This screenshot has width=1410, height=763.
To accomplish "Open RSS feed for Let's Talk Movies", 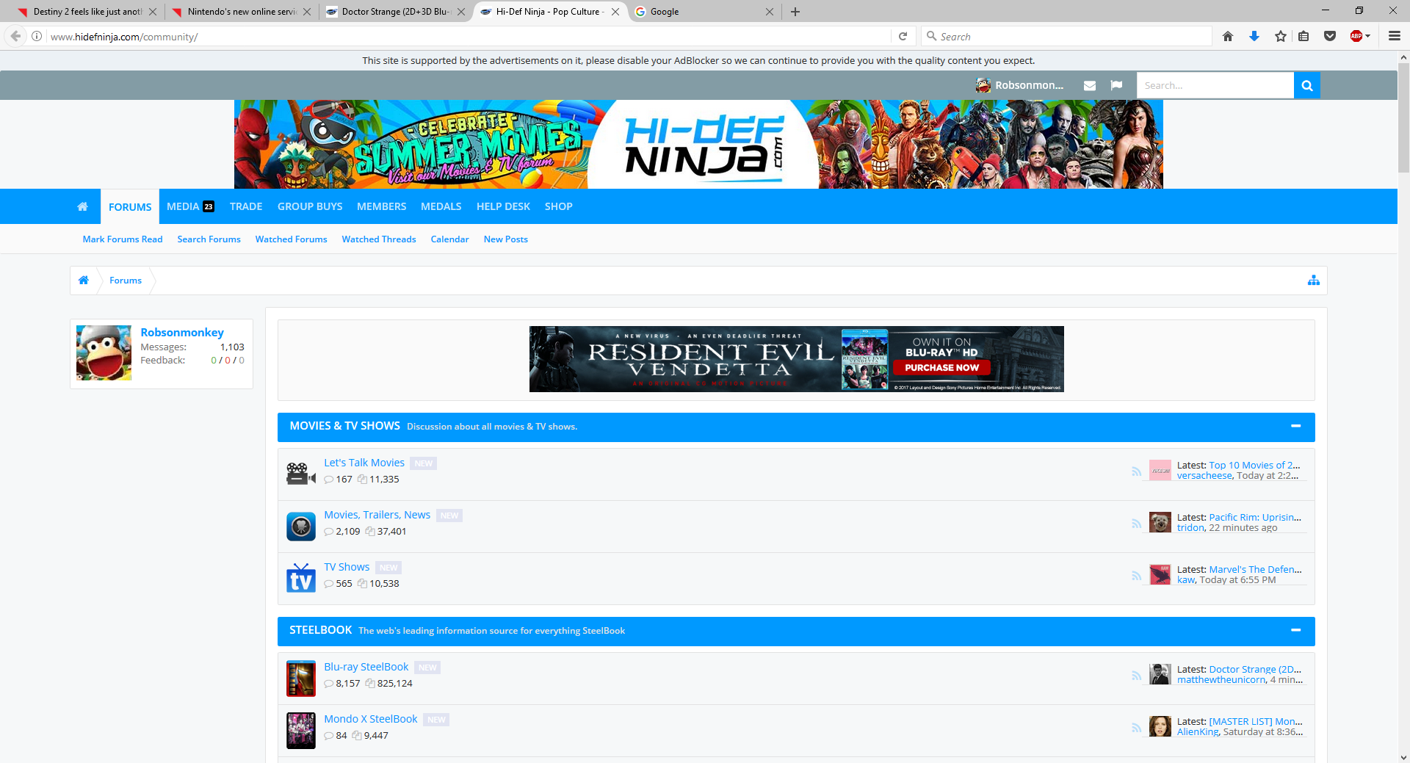I will (1136, 471).
